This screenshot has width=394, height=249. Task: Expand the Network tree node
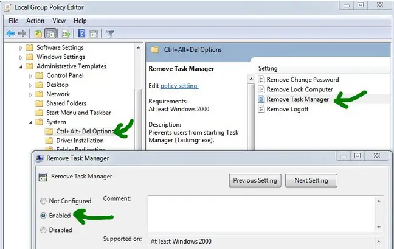[30, 94]
